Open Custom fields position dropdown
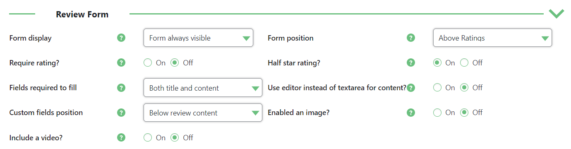 point(203,113)
